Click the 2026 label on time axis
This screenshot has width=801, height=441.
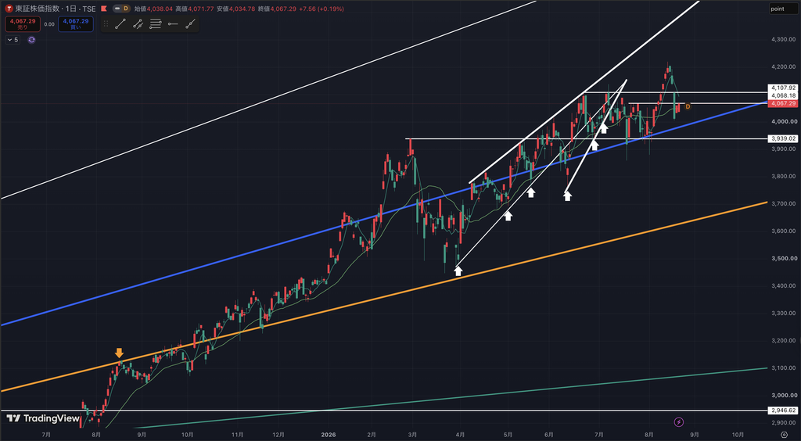coord(329,435)
